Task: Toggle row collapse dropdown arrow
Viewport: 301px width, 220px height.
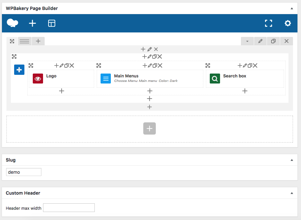Action: [x=247, y=41]
